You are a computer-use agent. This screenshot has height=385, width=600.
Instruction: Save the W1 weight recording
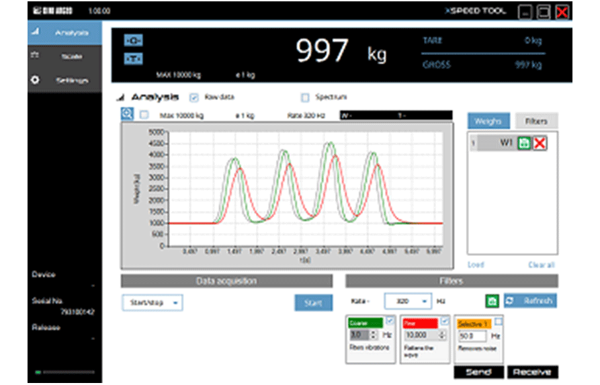point(525,143)
